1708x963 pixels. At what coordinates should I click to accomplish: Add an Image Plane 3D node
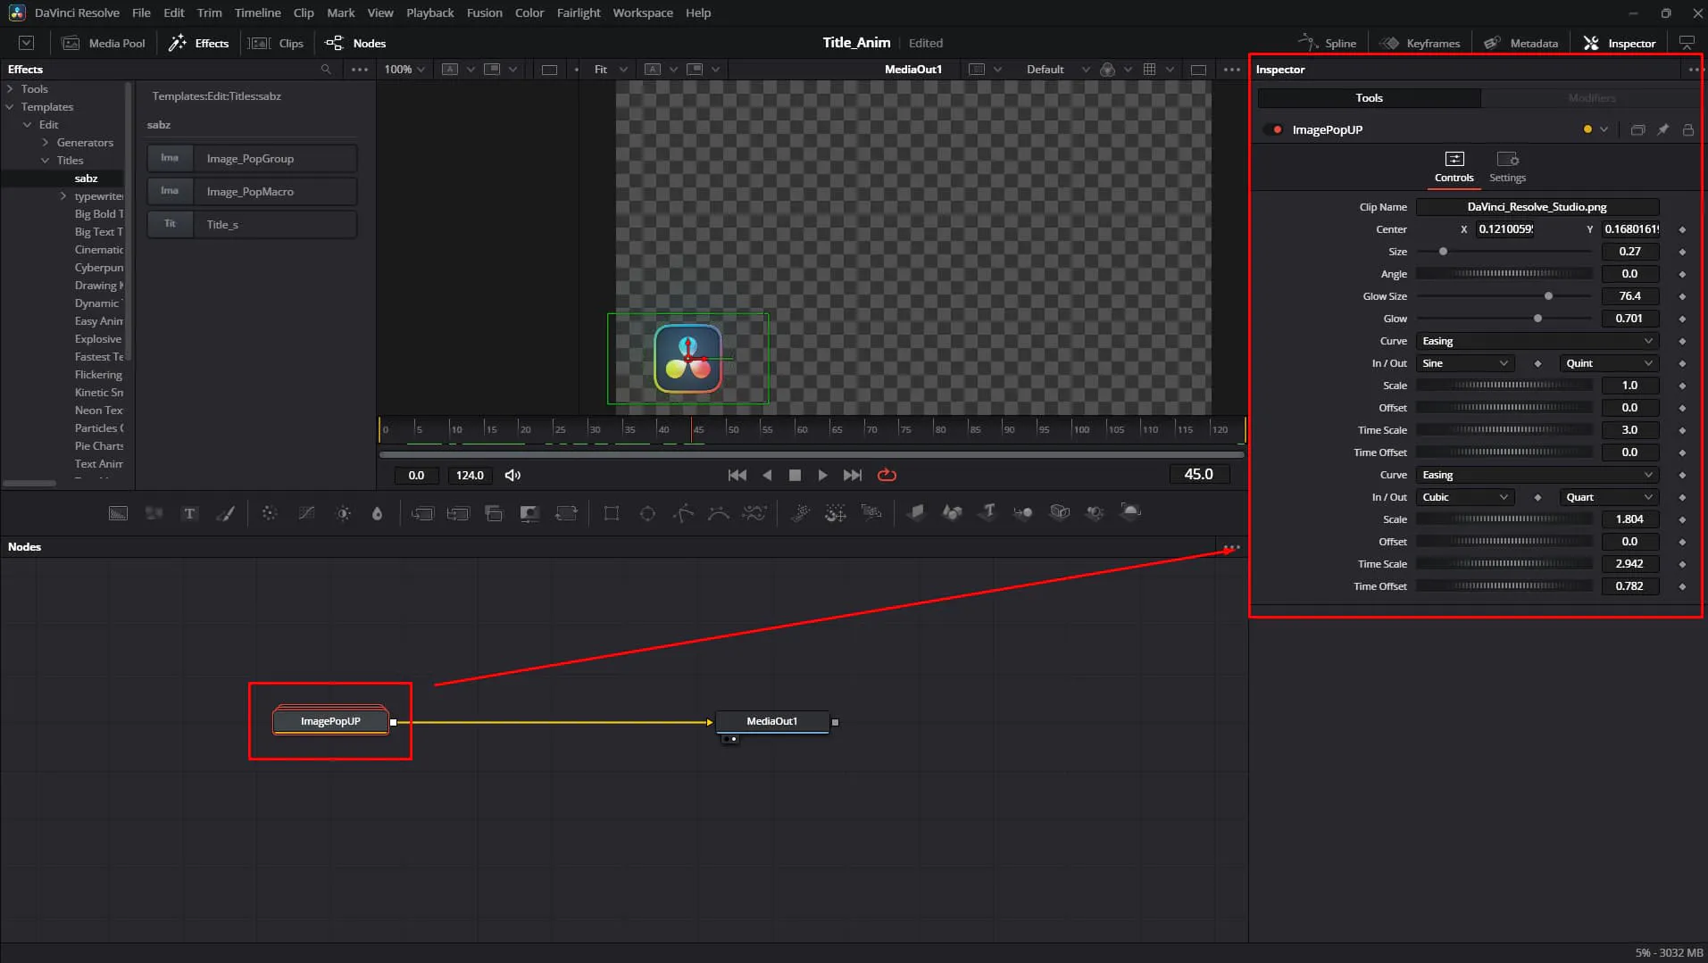click(916, 512)
